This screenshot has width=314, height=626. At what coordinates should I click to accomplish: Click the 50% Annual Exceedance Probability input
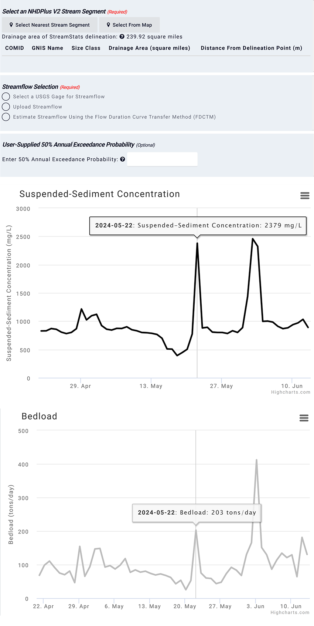point(162,159)
